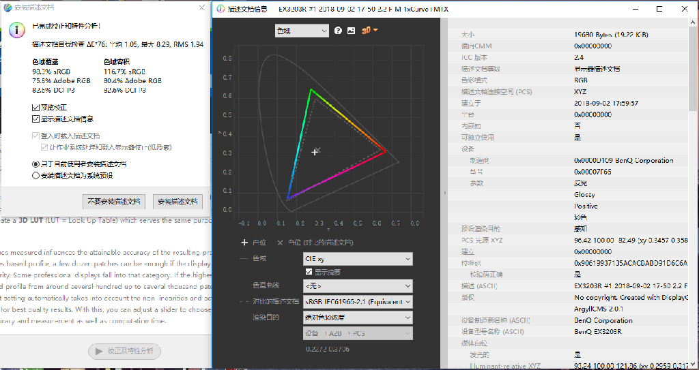Screen dimensions: 699x370
Task: Click the 不要安装描述文档 button
Action: [x=113, y=202]
